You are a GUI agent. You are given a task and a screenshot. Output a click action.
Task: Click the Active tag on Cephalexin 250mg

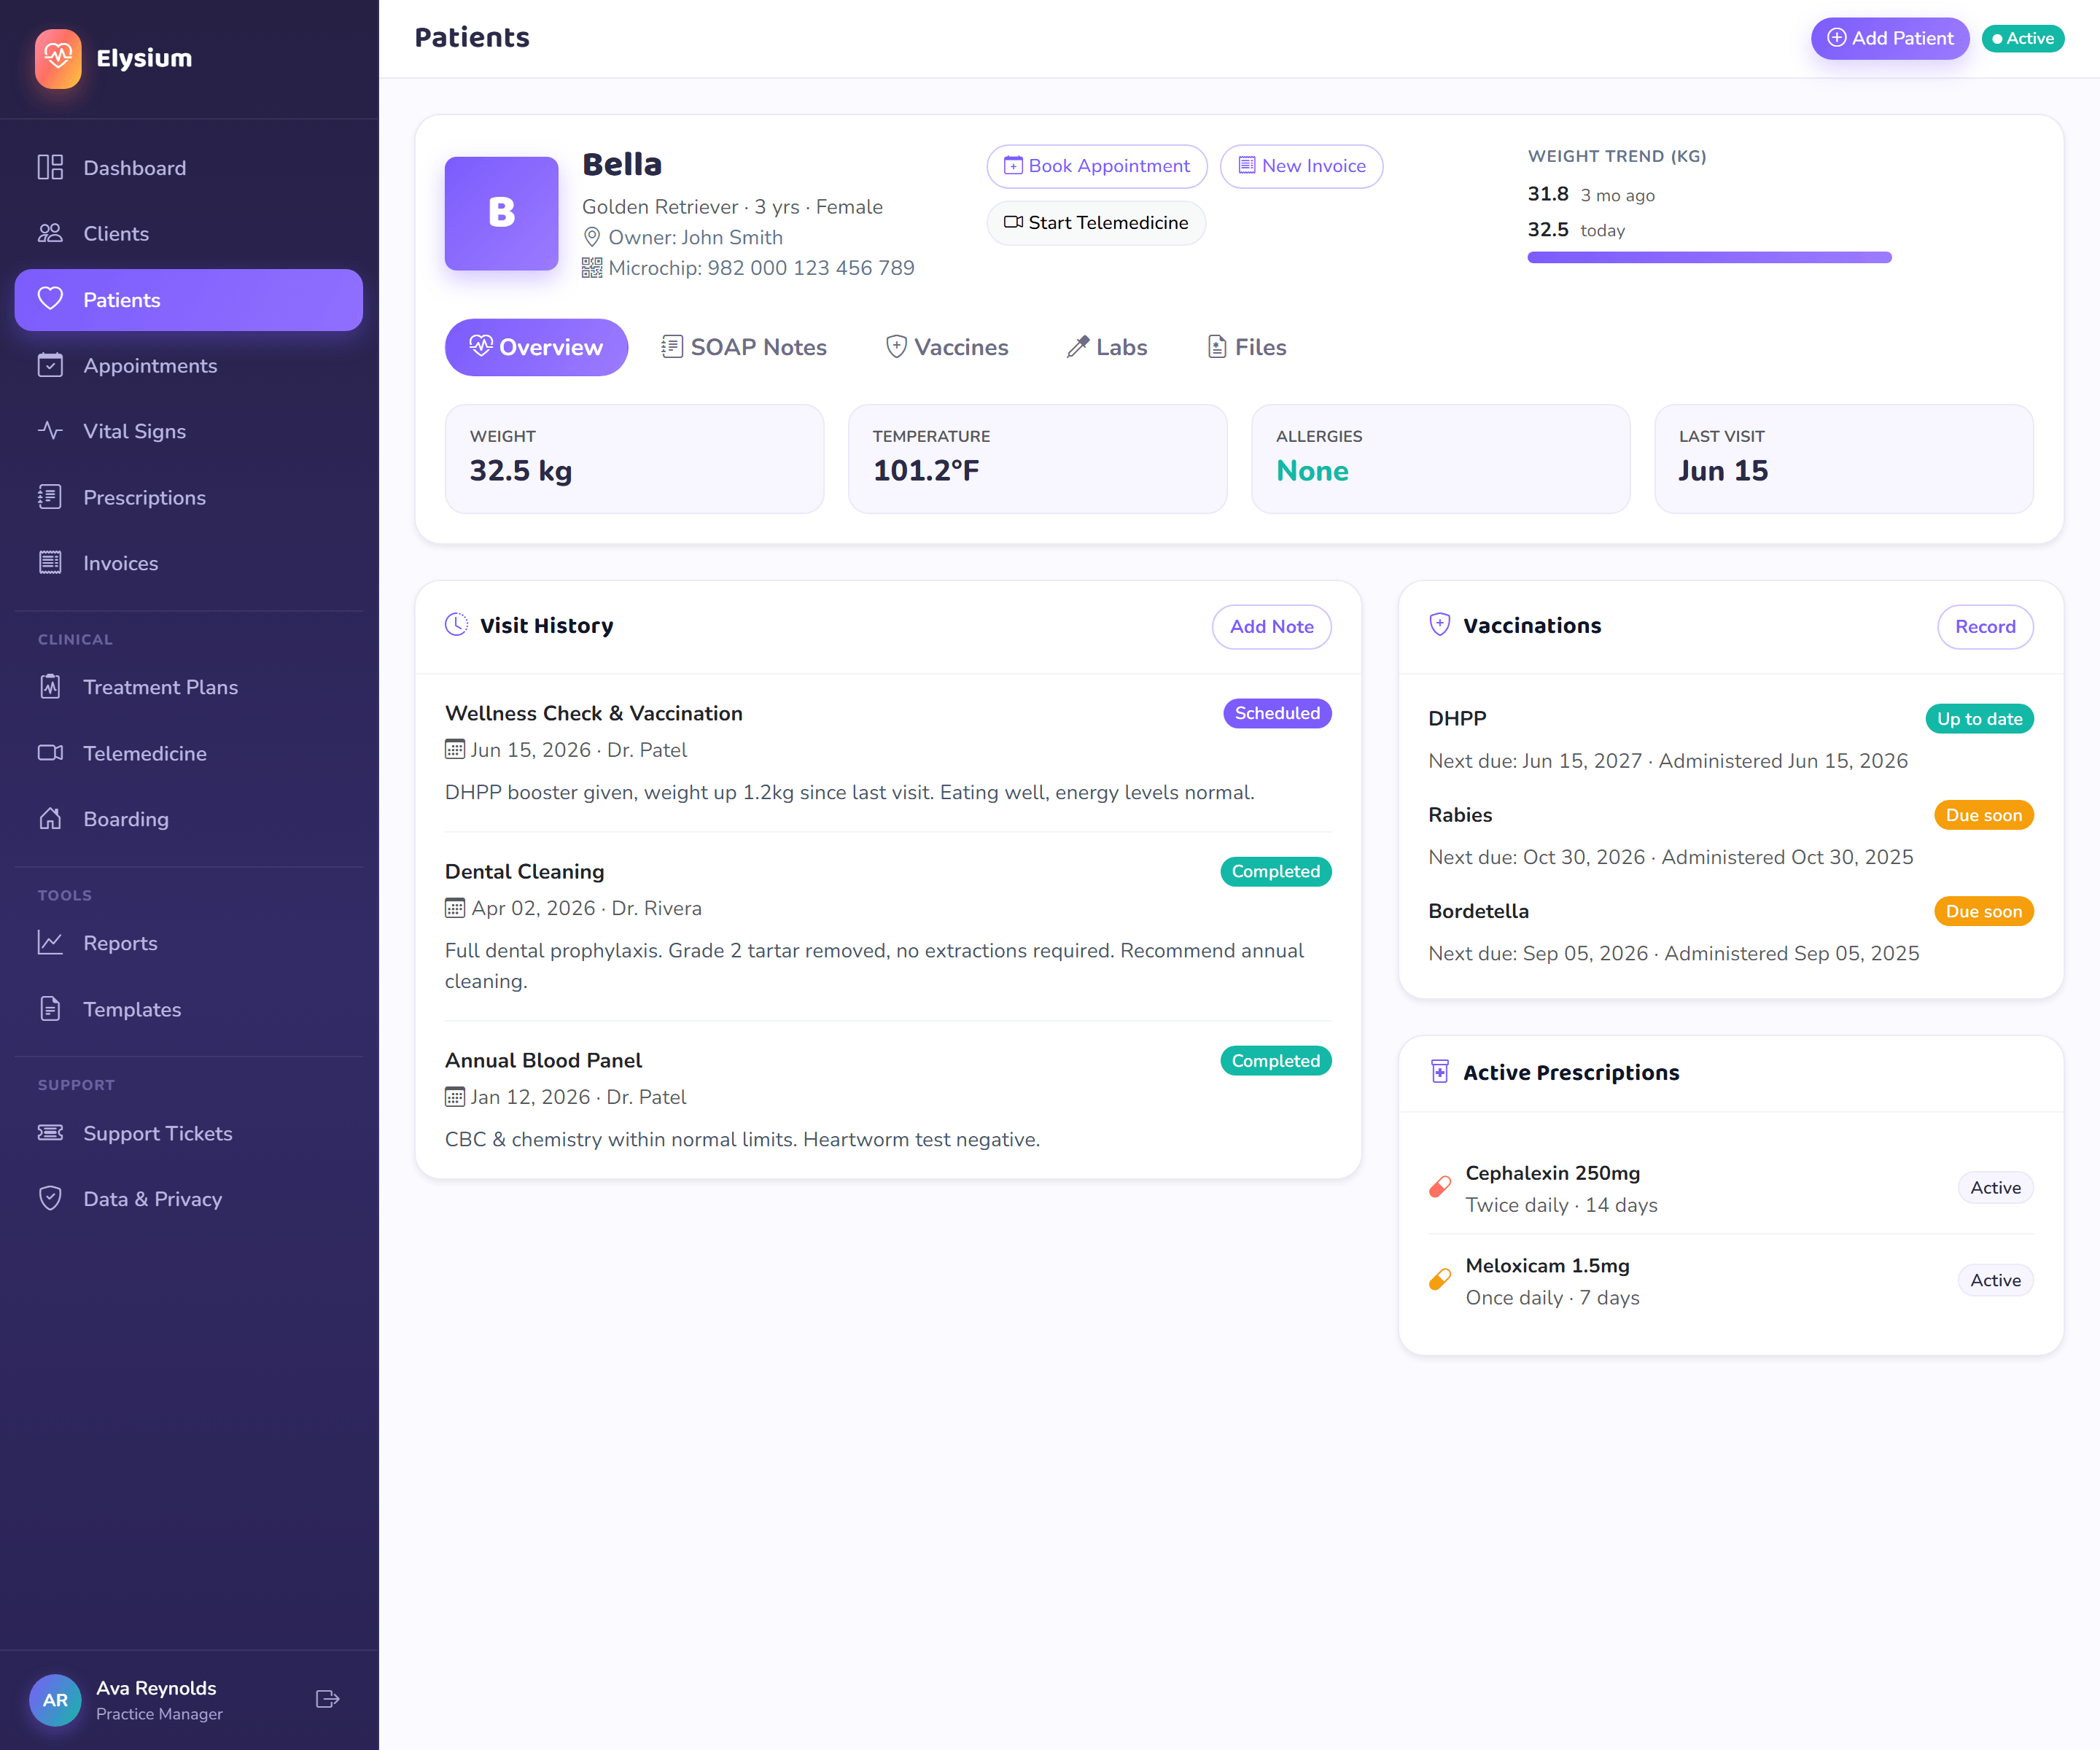(1995, 1188)
